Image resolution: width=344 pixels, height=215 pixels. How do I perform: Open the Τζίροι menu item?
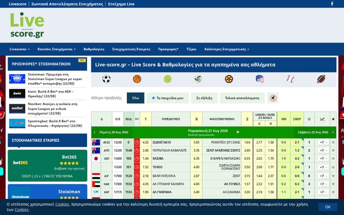191,49
